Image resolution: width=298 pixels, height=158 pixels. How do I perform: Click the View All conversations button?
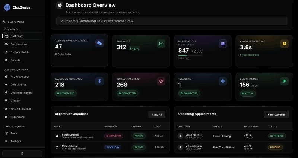pos(157,114)
